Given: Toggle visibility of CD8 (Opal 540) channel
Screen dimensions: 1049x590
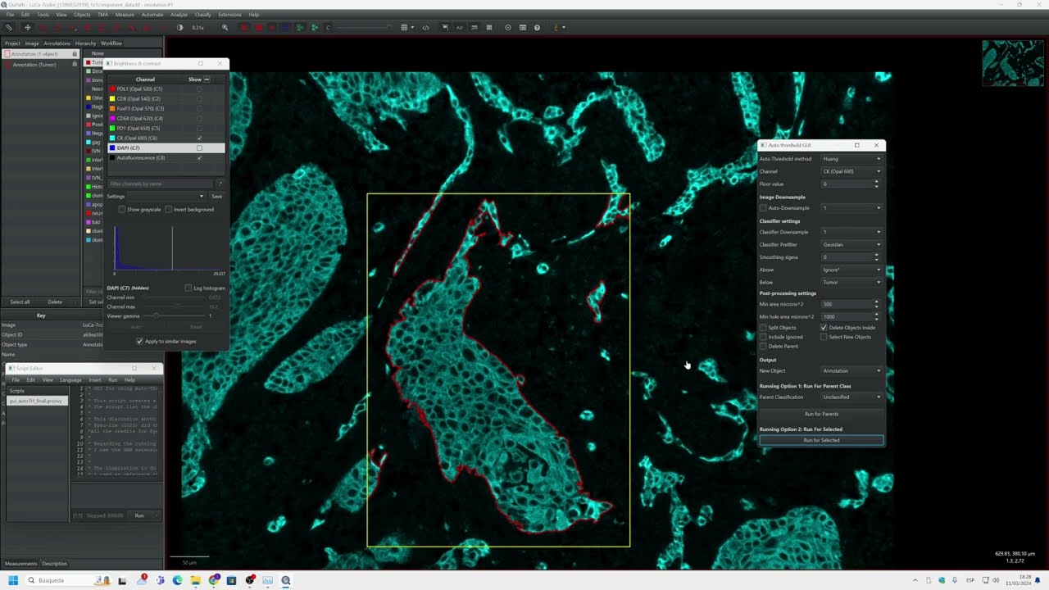Looking at the screenshot, I should tap(199, 98).
